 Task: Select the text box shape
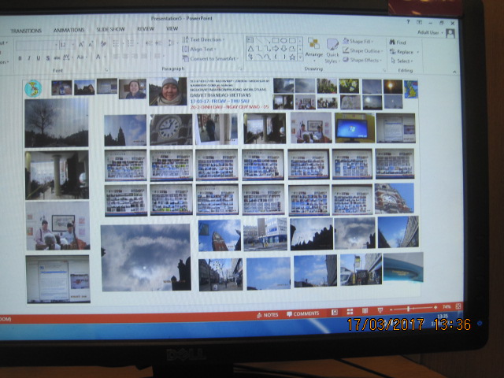[250, 40]
